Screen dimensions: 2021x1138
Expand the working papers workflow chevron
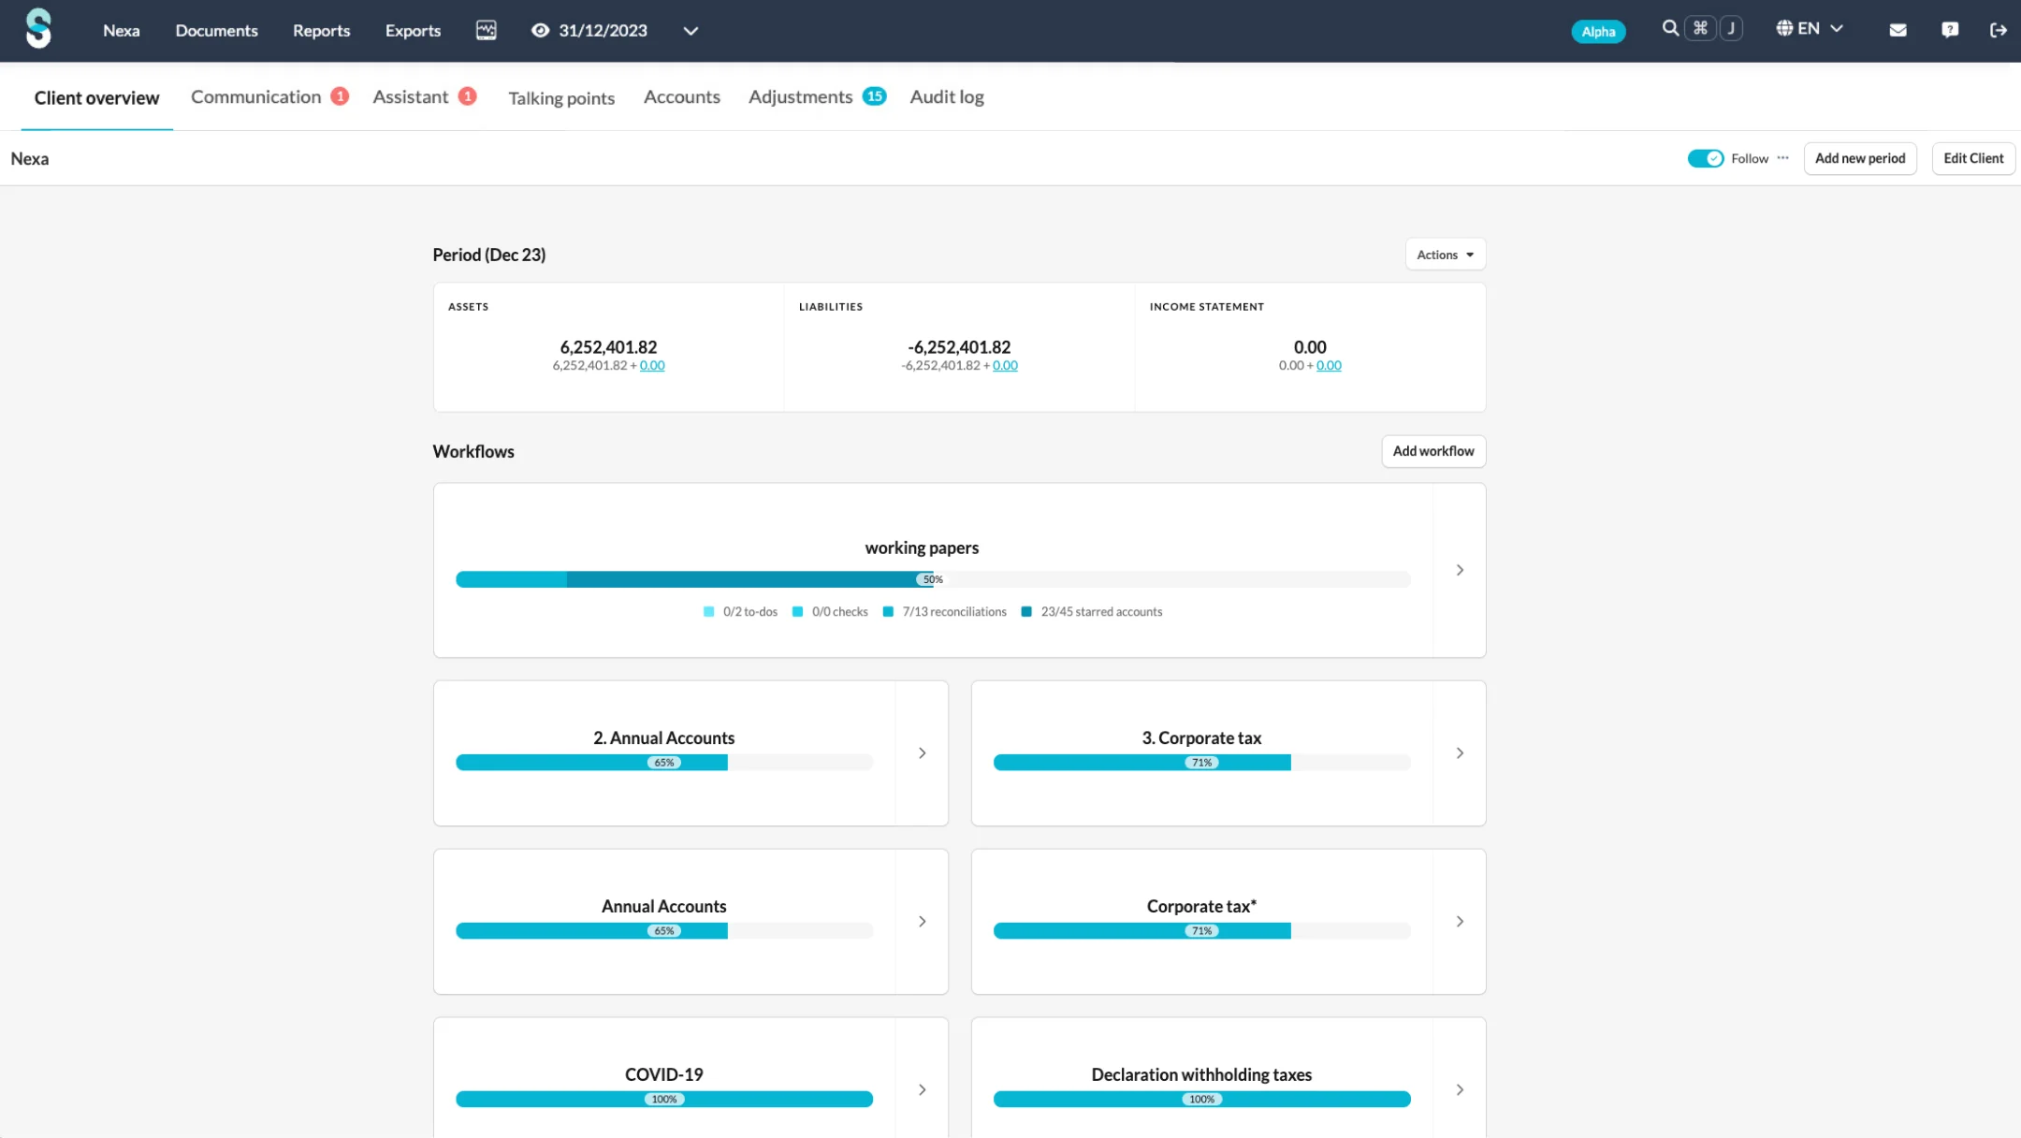tap(1460, 570)
